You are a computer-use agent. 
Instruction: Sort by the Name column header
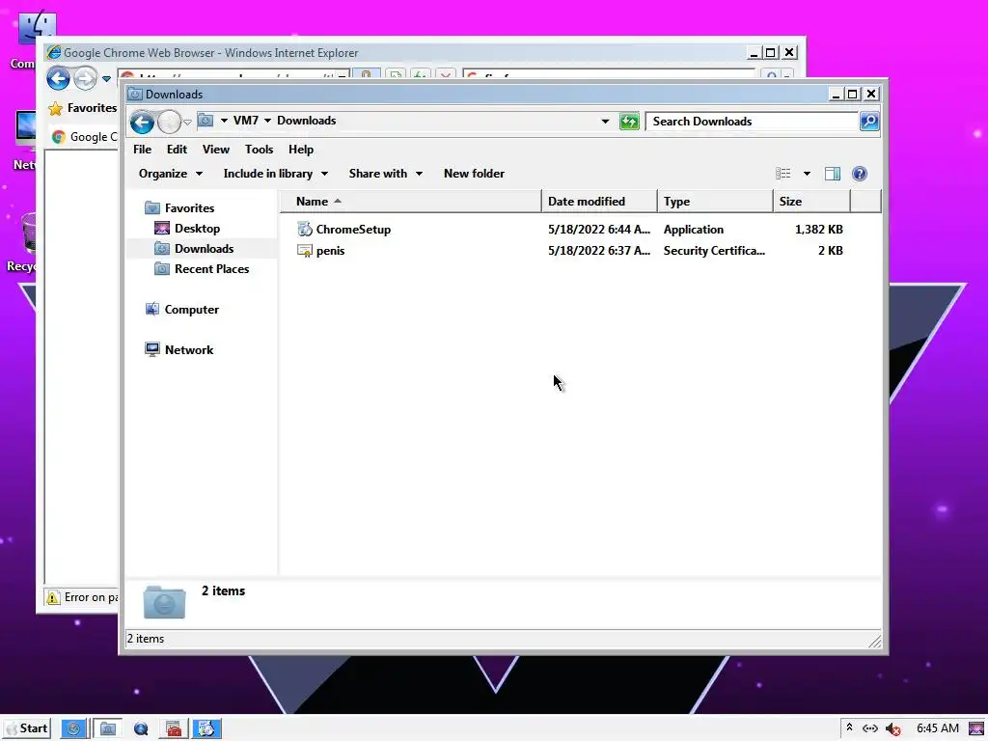[x=410, y=202]
